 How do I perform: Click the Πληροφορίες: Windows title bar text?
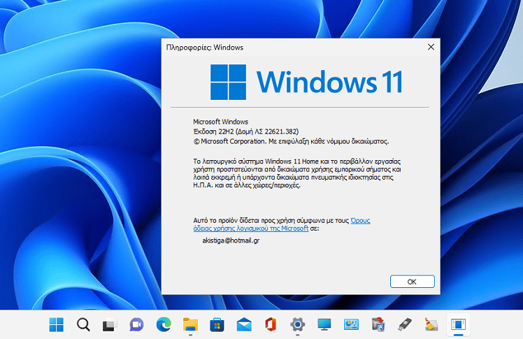[205, 48]
